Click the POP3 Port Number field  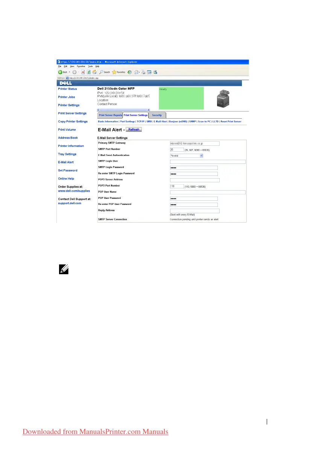click(177, 186)
